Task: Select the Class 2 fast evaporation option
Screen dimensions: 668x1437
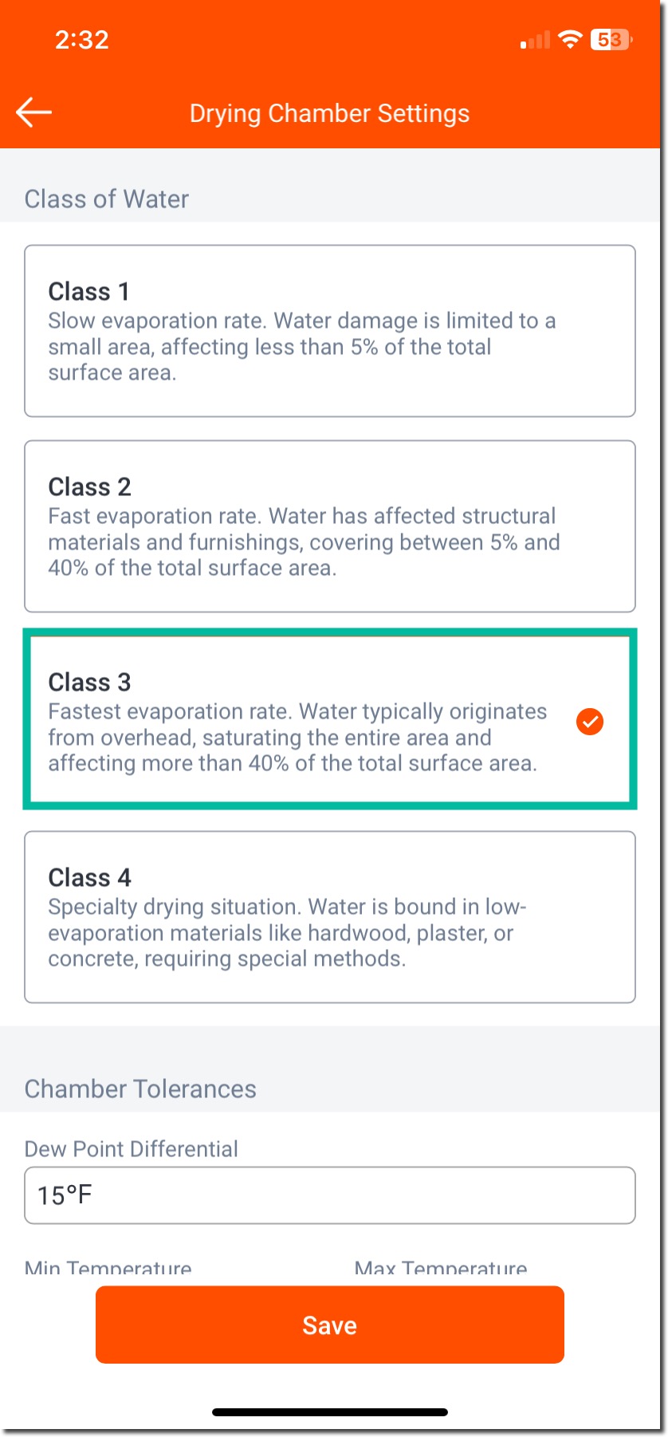Action: [330, 525]
